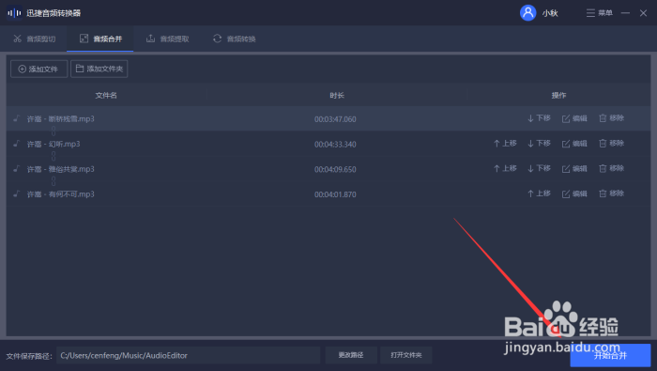657x371 pixels.
Task: Select the 许嵩 - 断桥残雪.mp3 filename
Action: 61,119
